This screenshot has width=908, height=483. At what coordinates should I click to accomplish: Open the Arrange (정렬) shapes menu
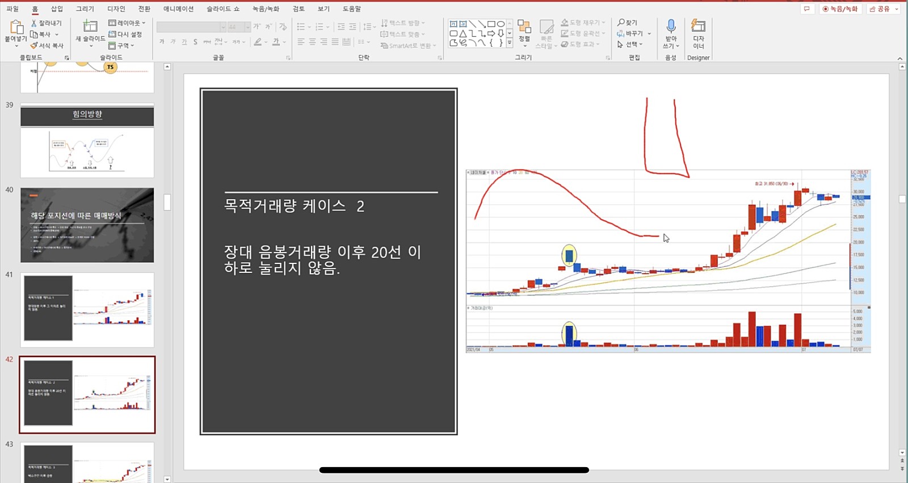[524, 32]
